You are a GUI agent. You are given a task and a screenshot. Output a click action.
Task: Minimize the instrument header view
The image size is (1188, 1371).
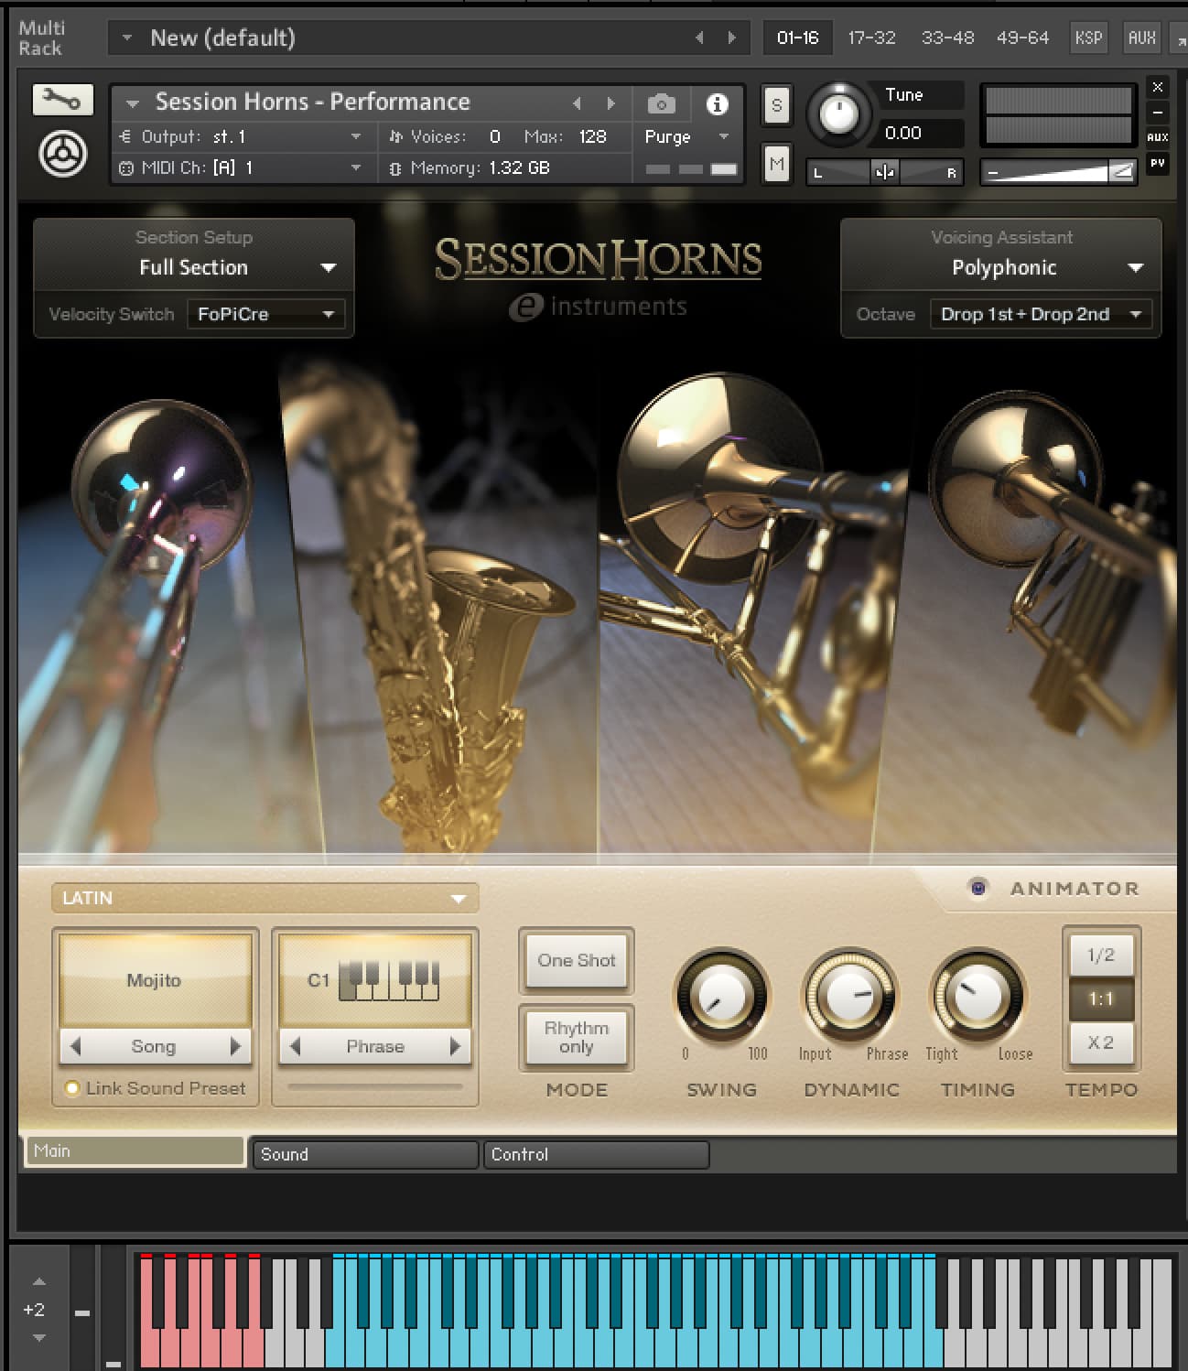pyautogui.click(x=1158, y=112)
